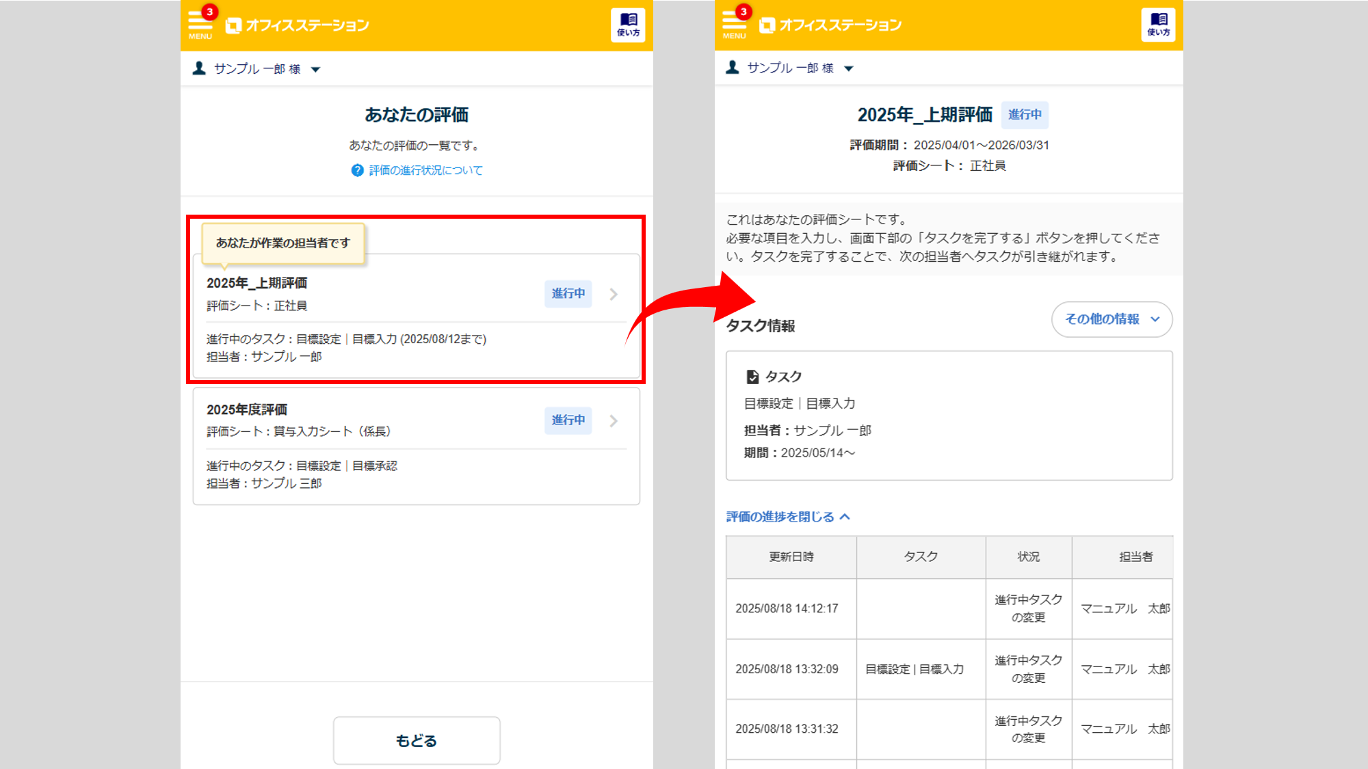Viewport: 1368px width, 769px height.
Task: Click 進行中 badge on 2025年_上期評価 card
Action: pos(568,293)
